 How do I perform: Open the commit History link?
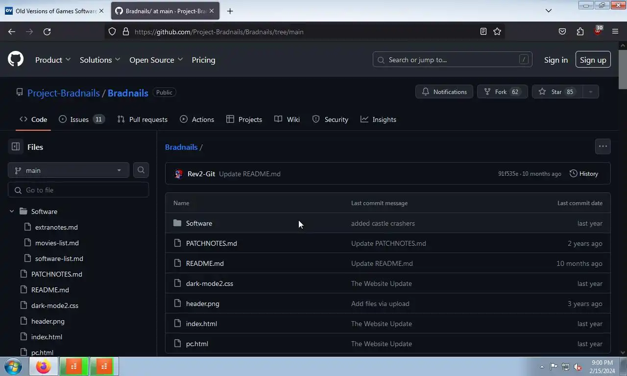tap(584, 174)
